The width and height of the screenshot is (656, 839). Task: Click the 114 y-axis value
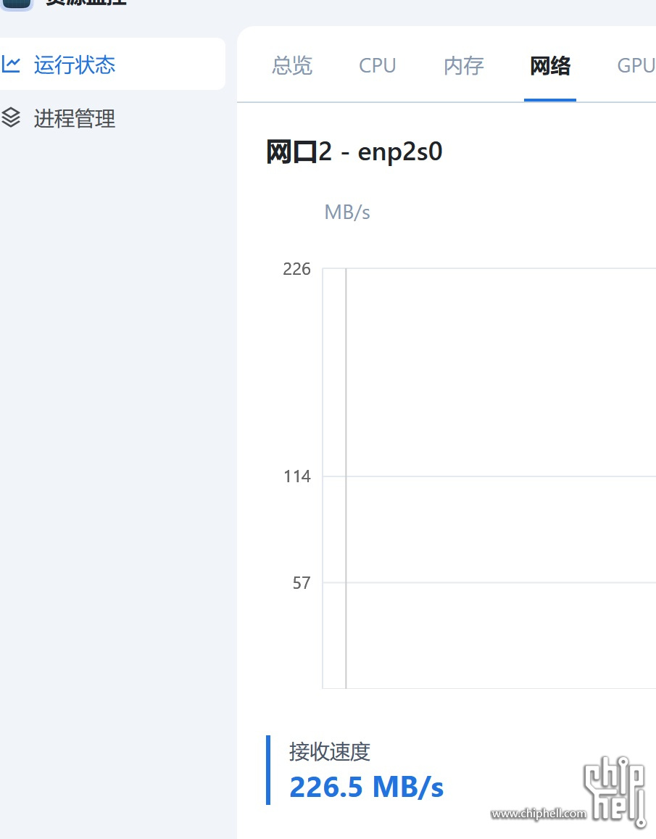[x=297, y=476]
